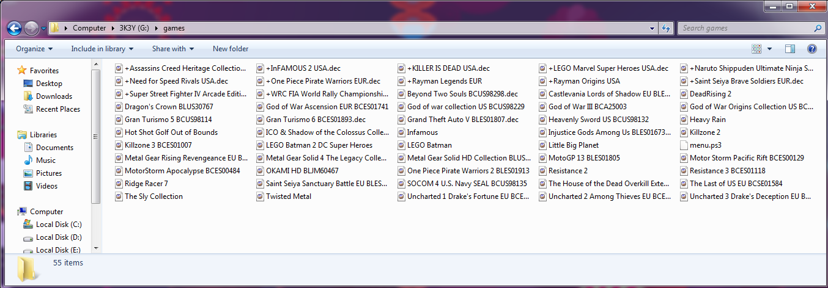Select the OKAMI HD BLJM60467 file icon
Viewport: 828px width, 288px height.
click(260, 171)
